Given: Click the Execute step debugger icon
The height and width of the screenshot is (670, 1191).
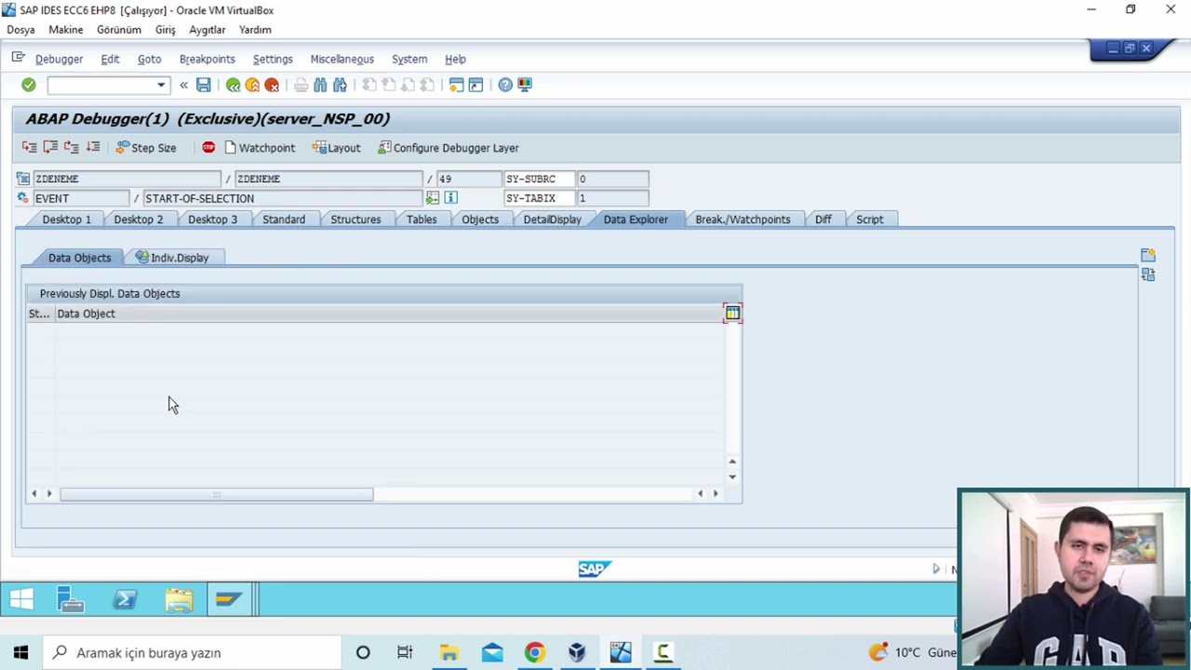Looking at the screenshot, I should 50,147.
